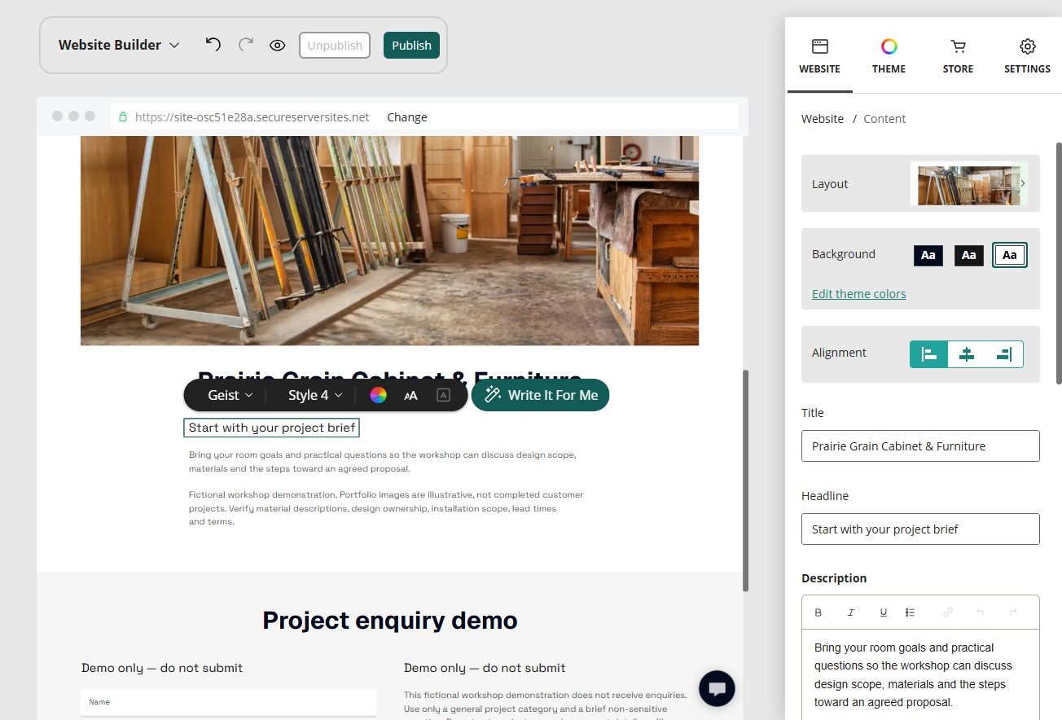Open the Website Builder dropdown menu
Image resolution: width=1062 pixels, height=720 pixels.
(119, 45)
